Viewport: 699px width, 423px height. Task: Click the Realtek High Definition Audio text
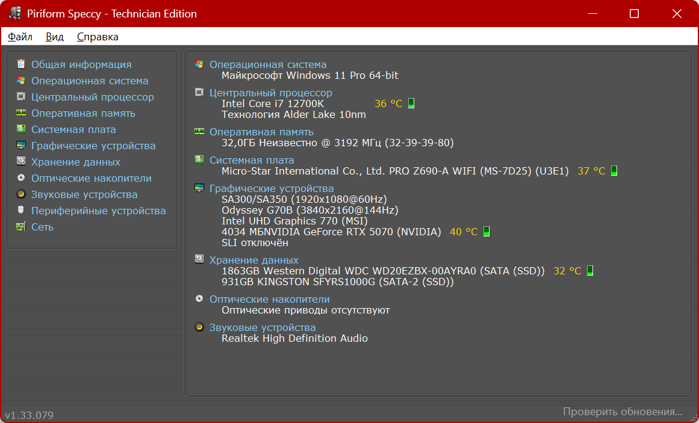[x=294, y=338]
